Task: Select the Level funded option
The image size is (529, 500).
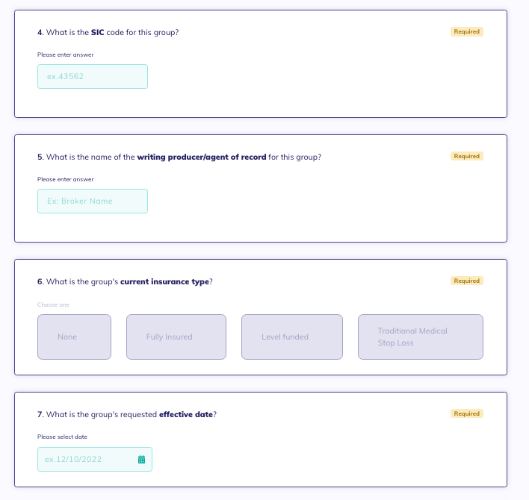Action: [x=292, y=337]
